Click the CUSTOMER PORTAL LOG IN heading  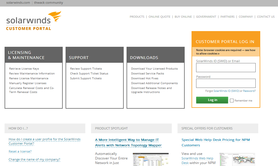(x=225, y=42)
